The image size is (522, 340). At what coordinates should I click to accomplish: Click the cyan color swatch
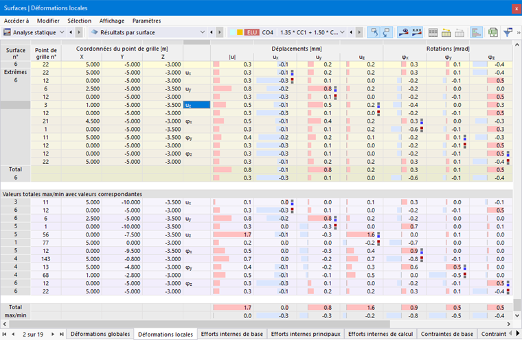coord(232,32)
